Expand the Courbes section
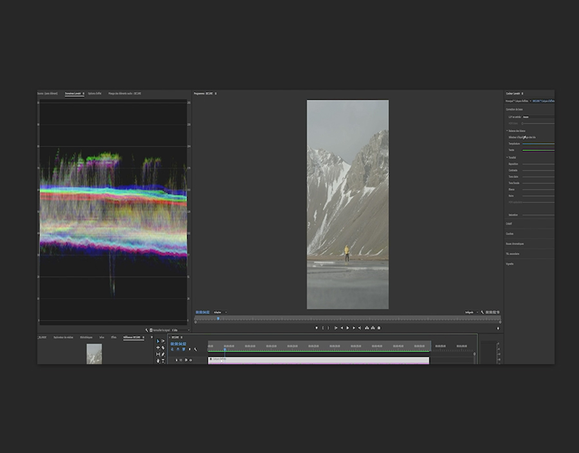The height and width of the screenshot is (453, 579). coord(510,234)
